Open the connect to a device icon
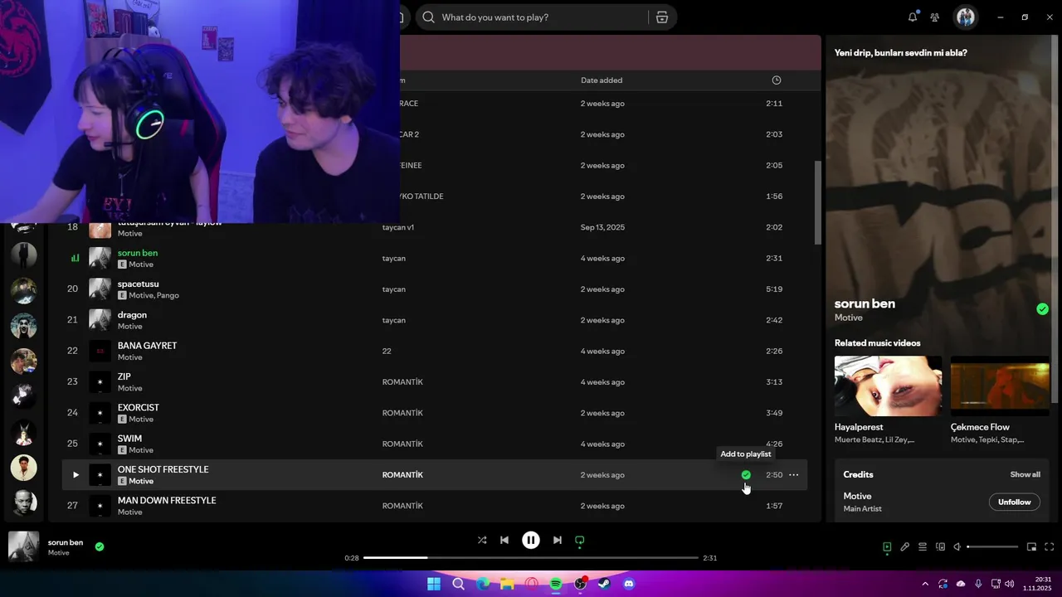Screen dimensions: 1062x597 [x=940, y=546]
